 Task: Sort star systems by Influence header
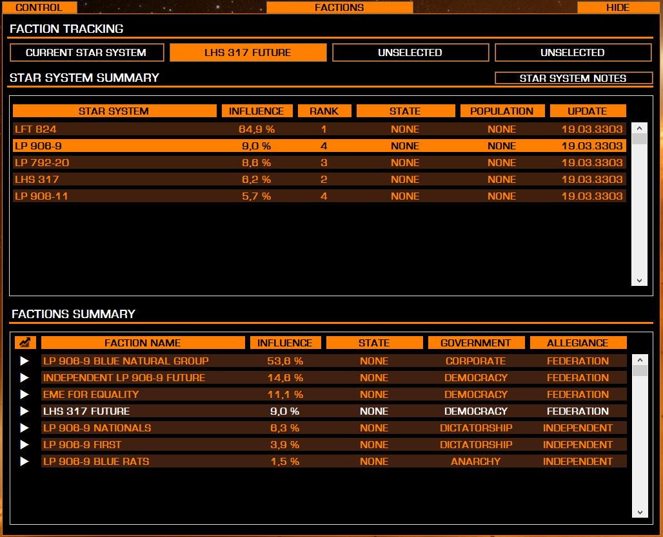click(x=257, y=111)
